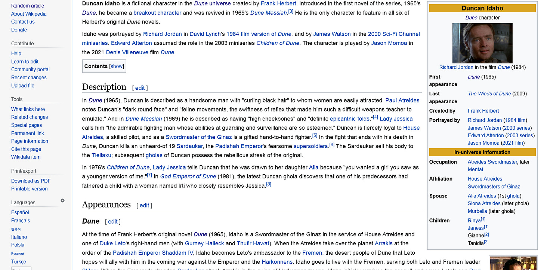Open the Wikidata item

pos(26,157)
